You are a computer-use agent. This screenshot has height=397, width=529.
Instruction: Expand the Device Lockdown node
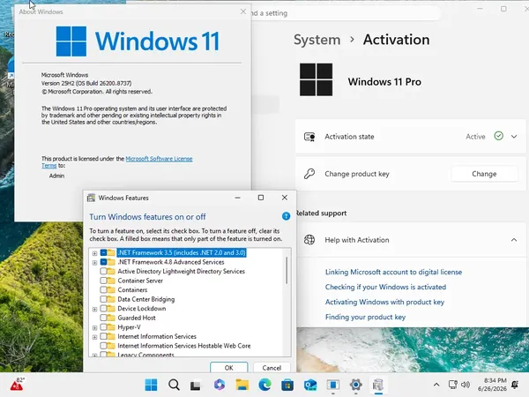(95, 309)
